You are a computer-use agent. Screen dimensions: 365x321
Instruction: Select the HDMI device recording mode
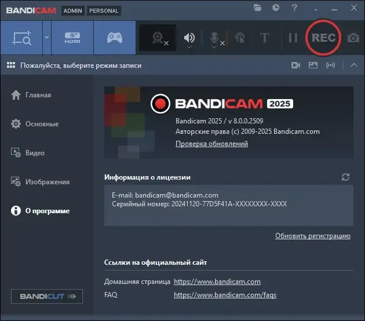click(x=72, y=38)
